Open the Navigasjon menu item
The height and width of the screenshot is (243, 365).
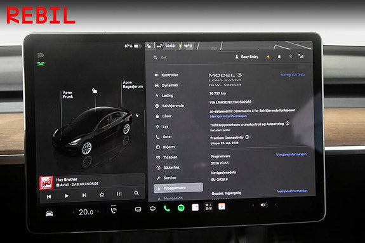(170, 199)
